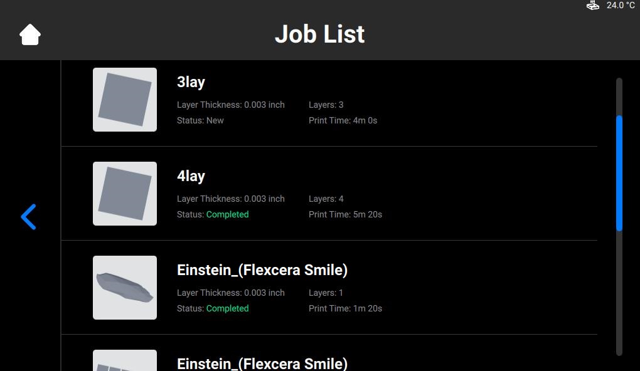The image size is (640, 371).
Task: Click the 'Status: New' text of 3lay
Action: click(x=200, y=120)
